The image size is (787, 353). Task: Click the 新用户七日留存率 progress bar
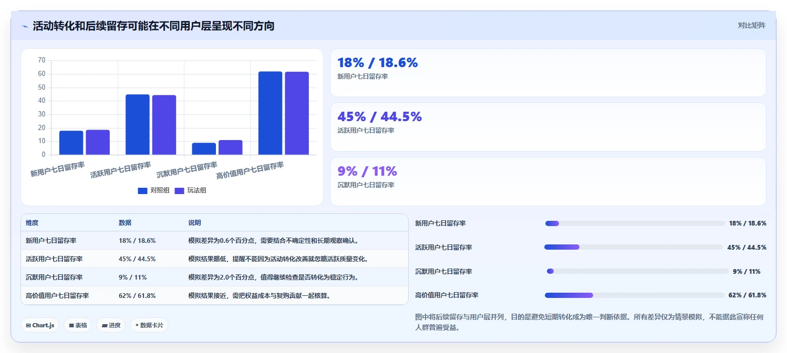635,223
